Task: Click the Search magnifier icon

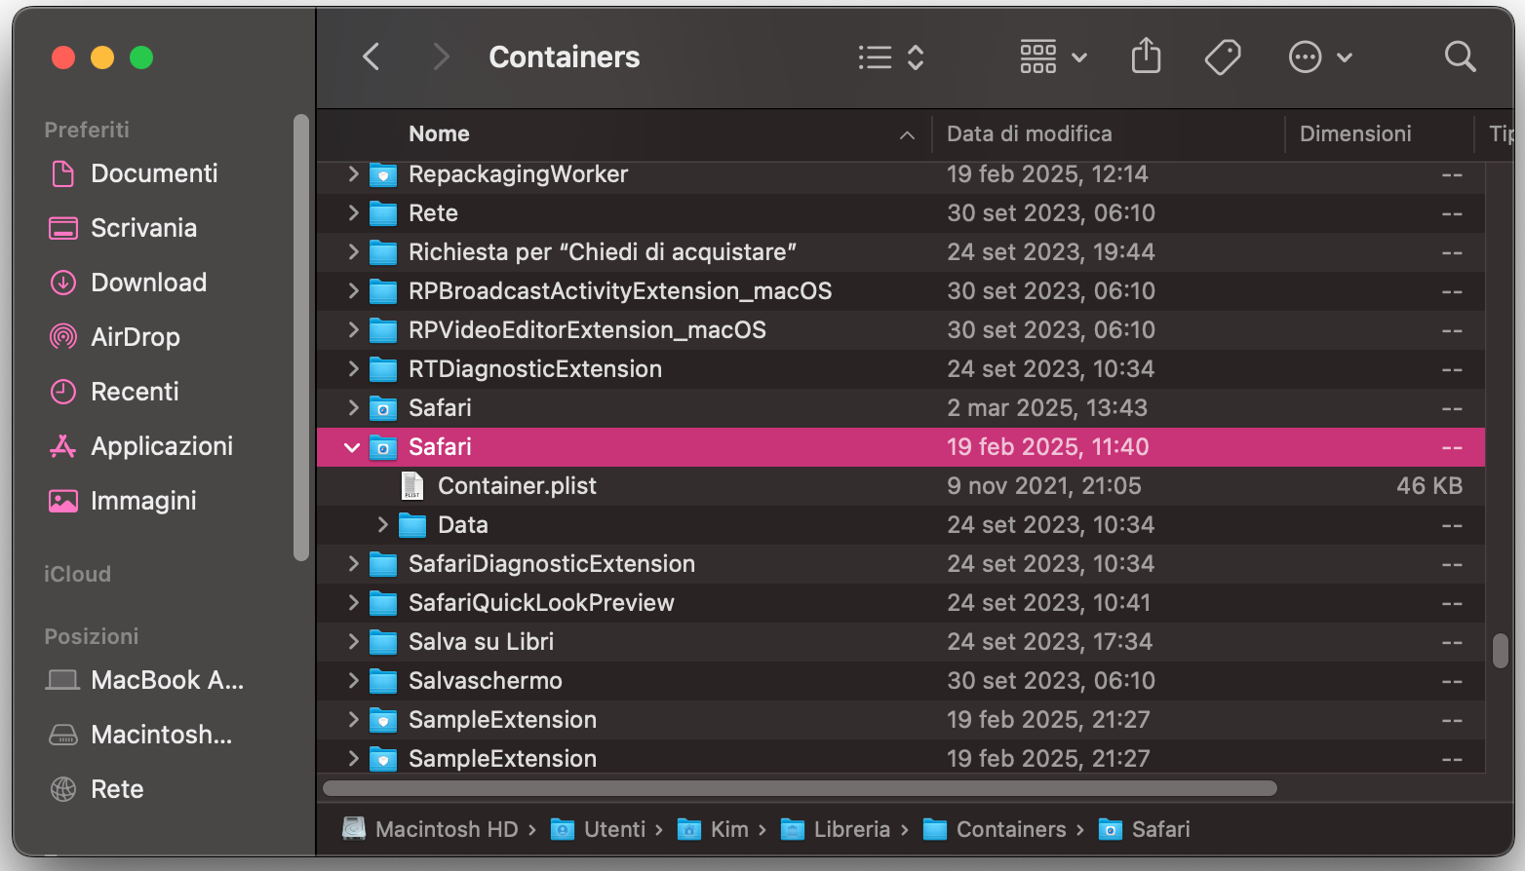Action: pyautogui.click(x=1460, y=57)
